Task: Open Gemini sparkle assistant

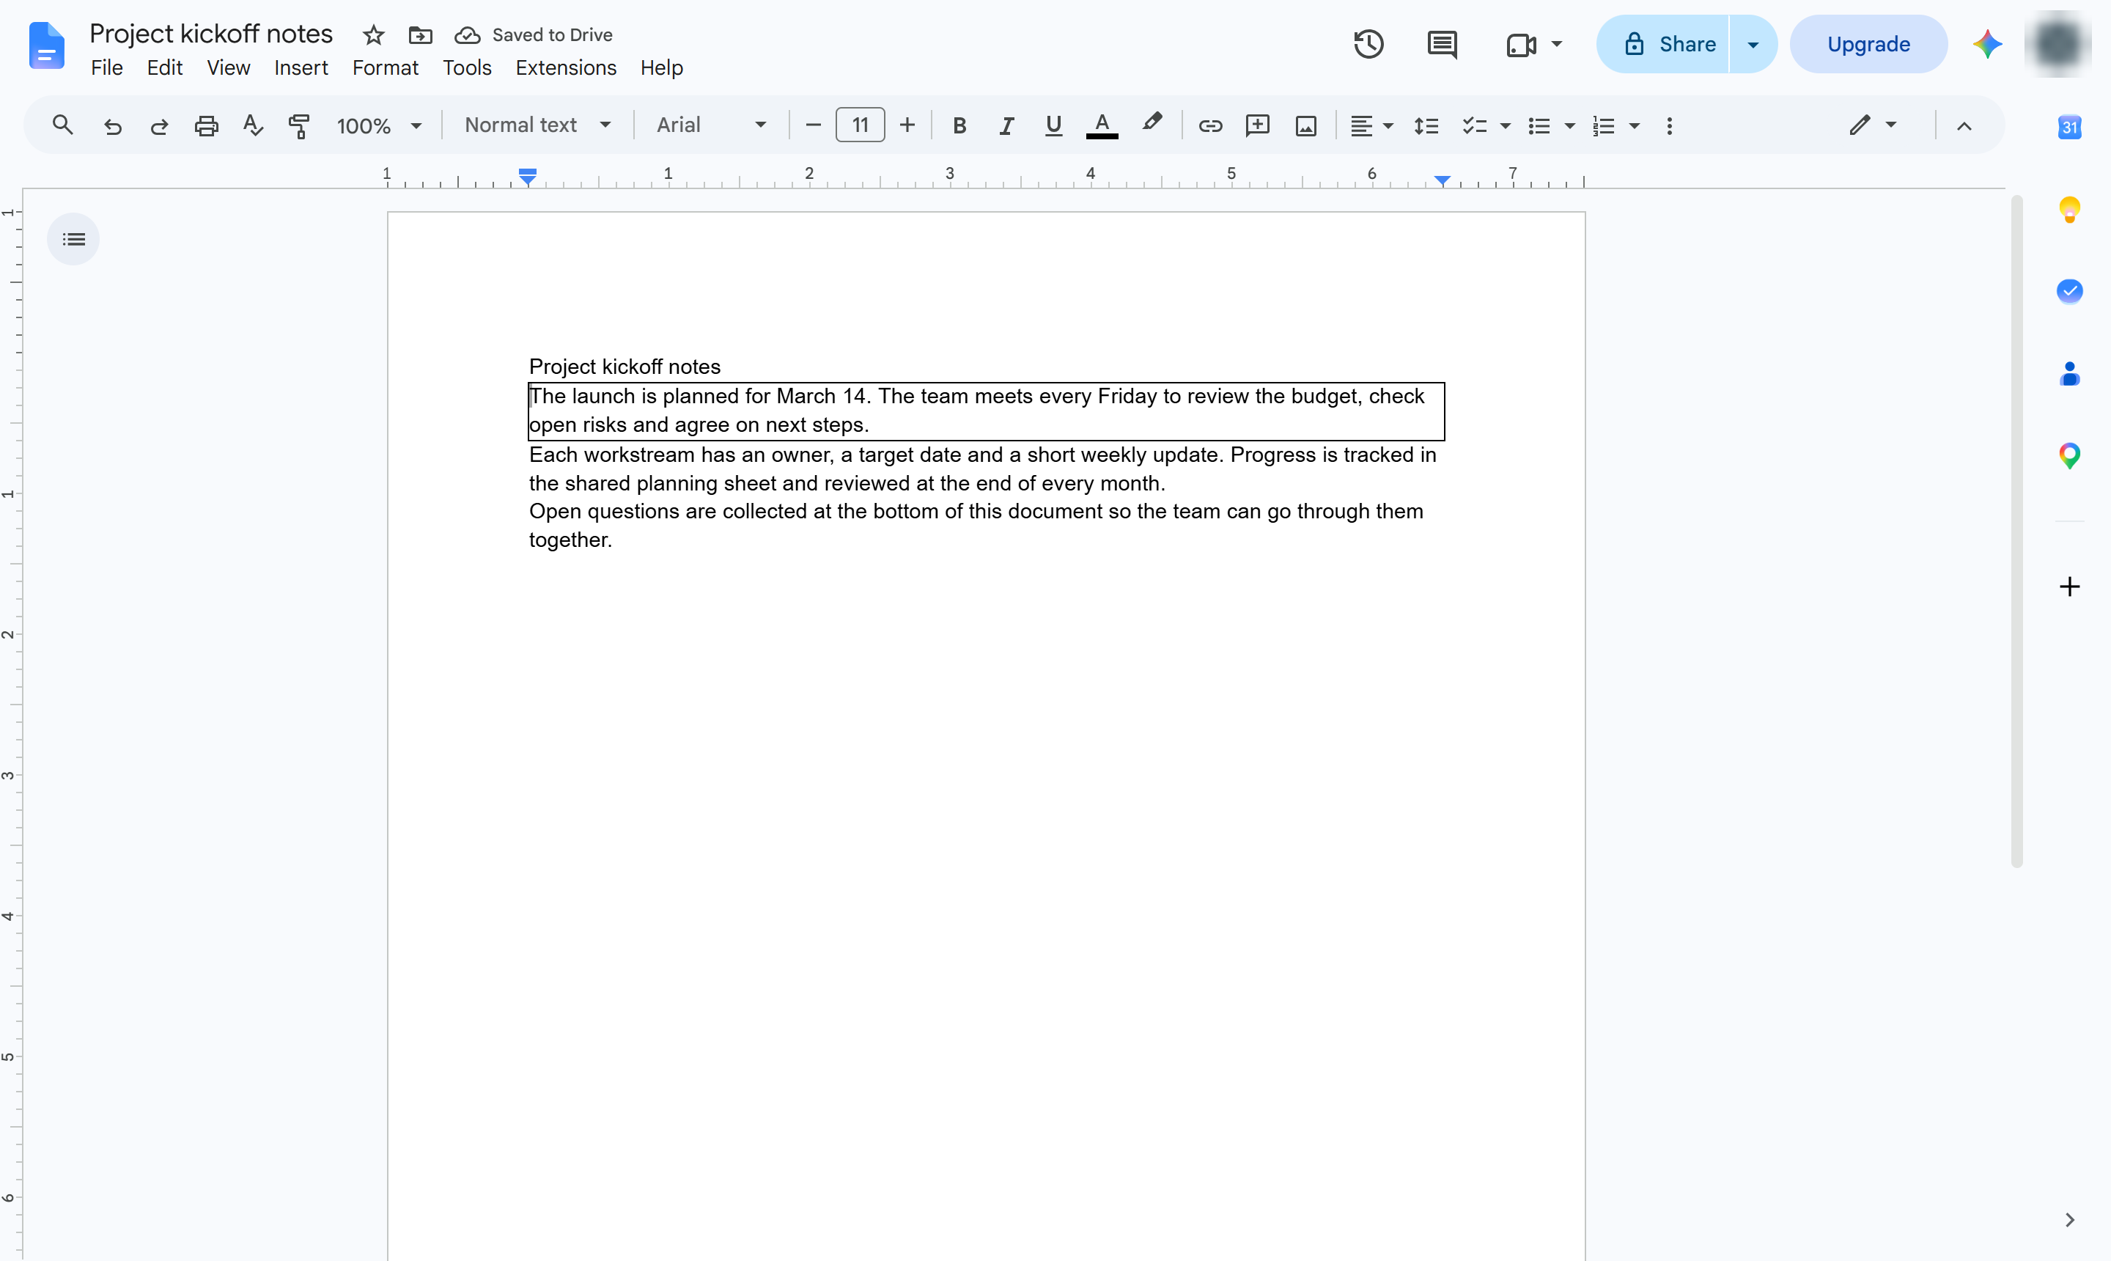Action: [1988, 44]
